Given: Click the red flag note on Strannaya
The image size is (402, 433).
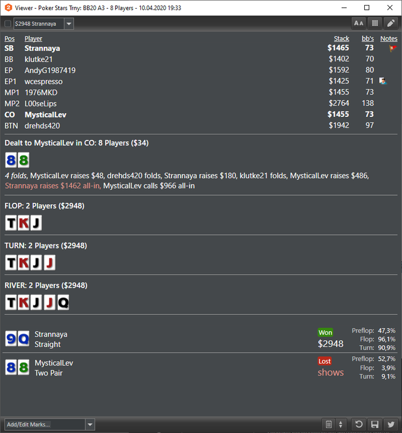Looking at the screenshot, I should (x=392, y=48).
